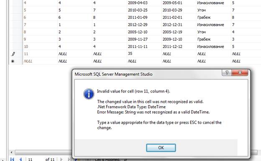Click the pencil edit indicator on row 11

13,54
